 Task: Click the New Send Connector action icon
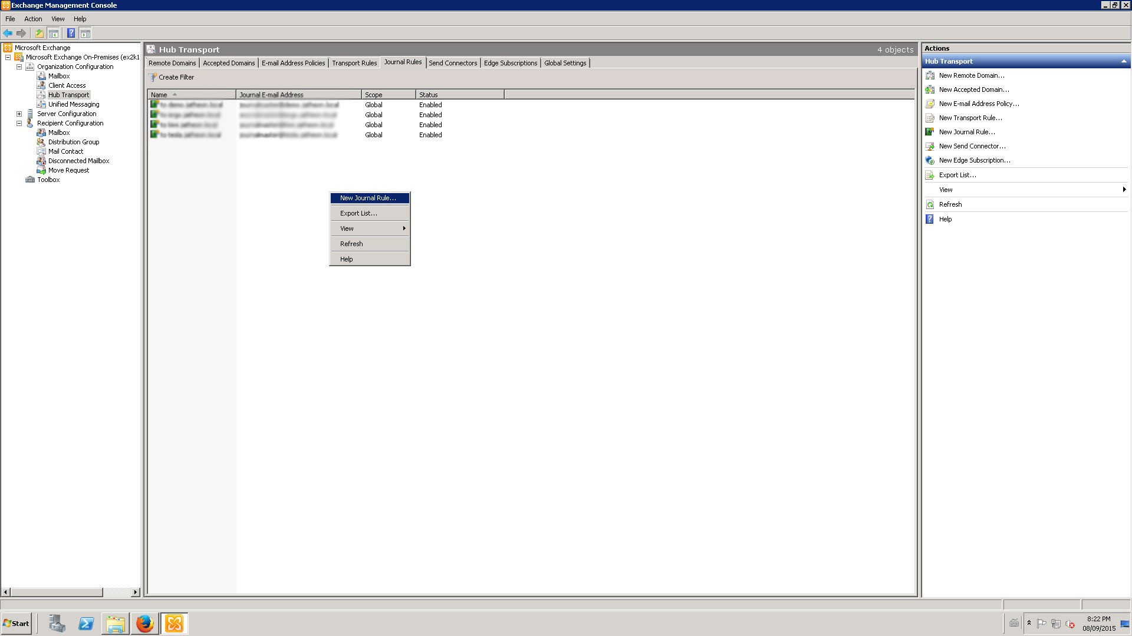930,146
